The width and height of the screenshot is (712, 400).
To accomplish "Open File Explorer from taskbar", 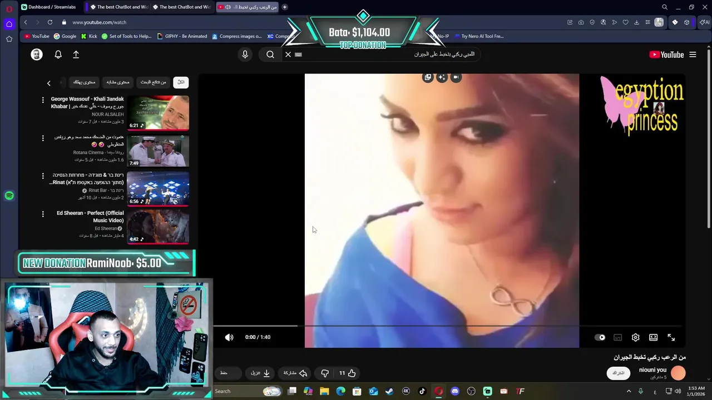I will 324,391.
